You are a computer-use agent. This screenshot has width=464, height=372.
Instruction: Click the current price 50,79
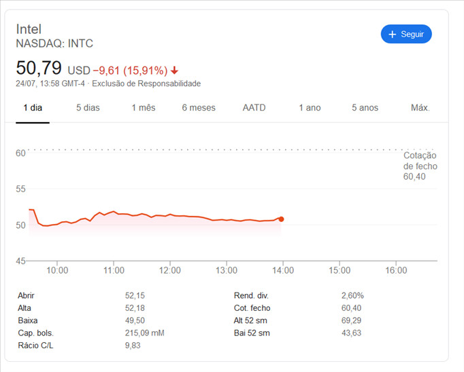(x=39, y=68)
